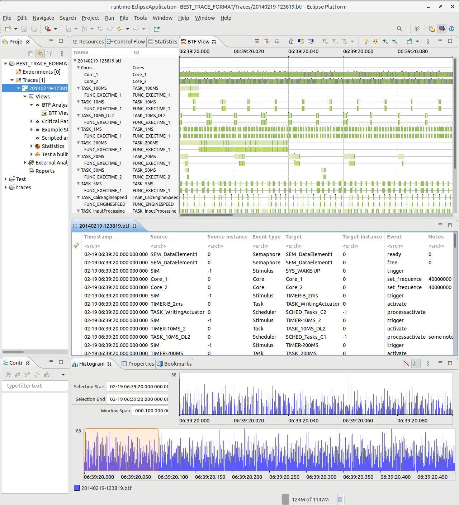Open the Control view dropdown menu arrow
This screenshot has height=505, width=459.
63,375
